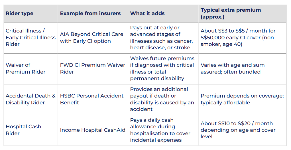Select the "Waives future premiums" description cell
Screen dimensions: 291x150
pos(162,68)
